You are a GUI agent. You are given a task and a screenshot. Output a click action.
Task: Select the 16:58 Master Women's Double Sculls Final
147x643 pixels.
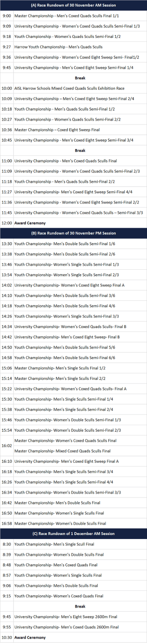click(73, 523)
